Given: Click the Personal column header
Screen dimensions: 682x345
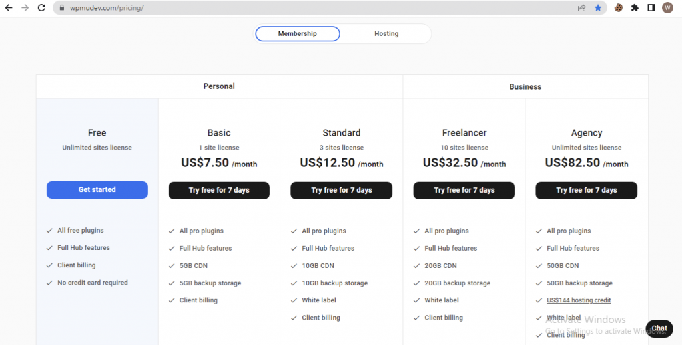Looking at the screenshot, I should [219, 86].
